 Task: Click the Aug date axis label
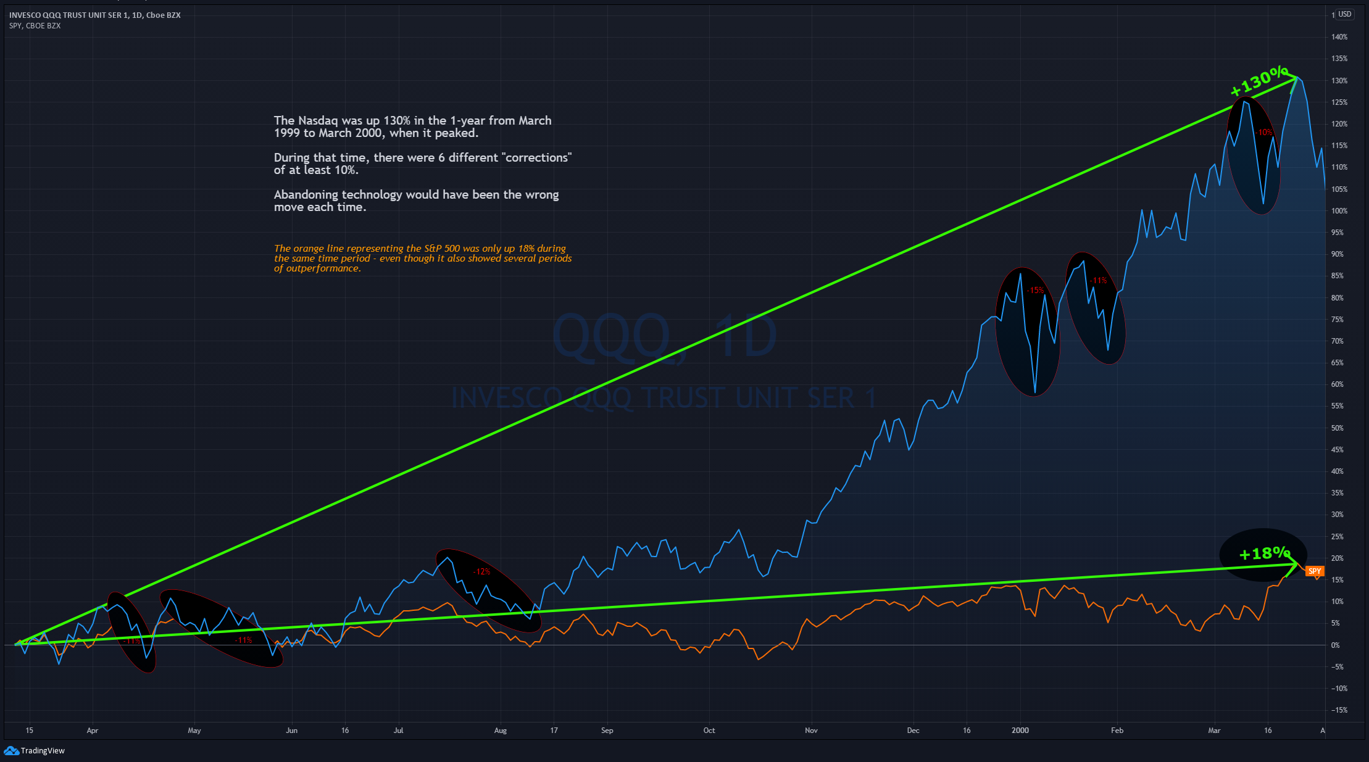[501, 731]
